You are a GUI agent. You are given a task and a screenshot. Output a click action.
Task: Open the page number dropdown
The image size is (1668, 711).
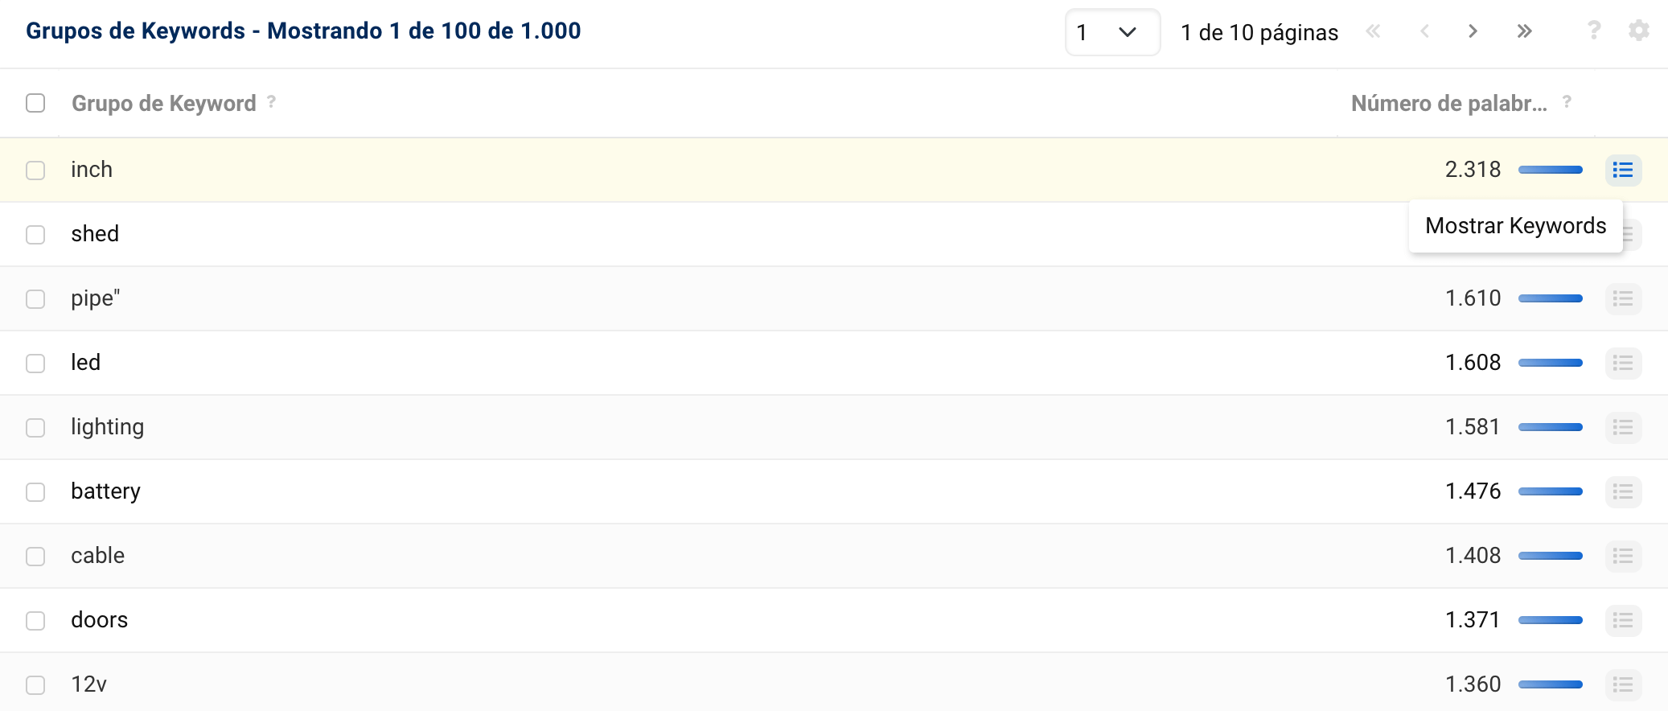[1112, 32]
